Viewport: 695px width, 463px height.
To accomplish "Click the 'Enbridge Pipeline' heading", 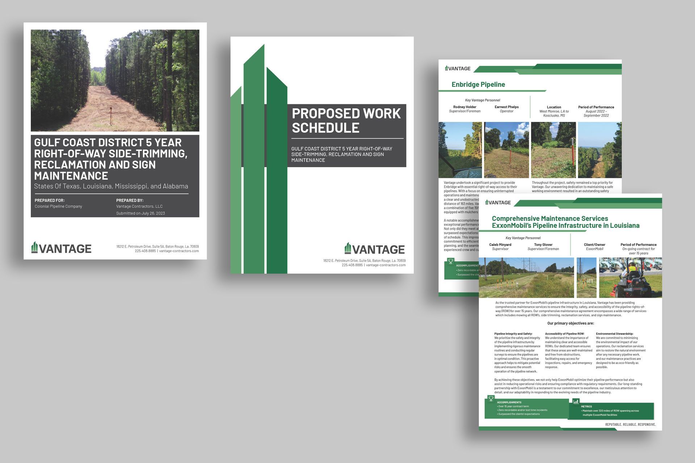I will 478,85.
